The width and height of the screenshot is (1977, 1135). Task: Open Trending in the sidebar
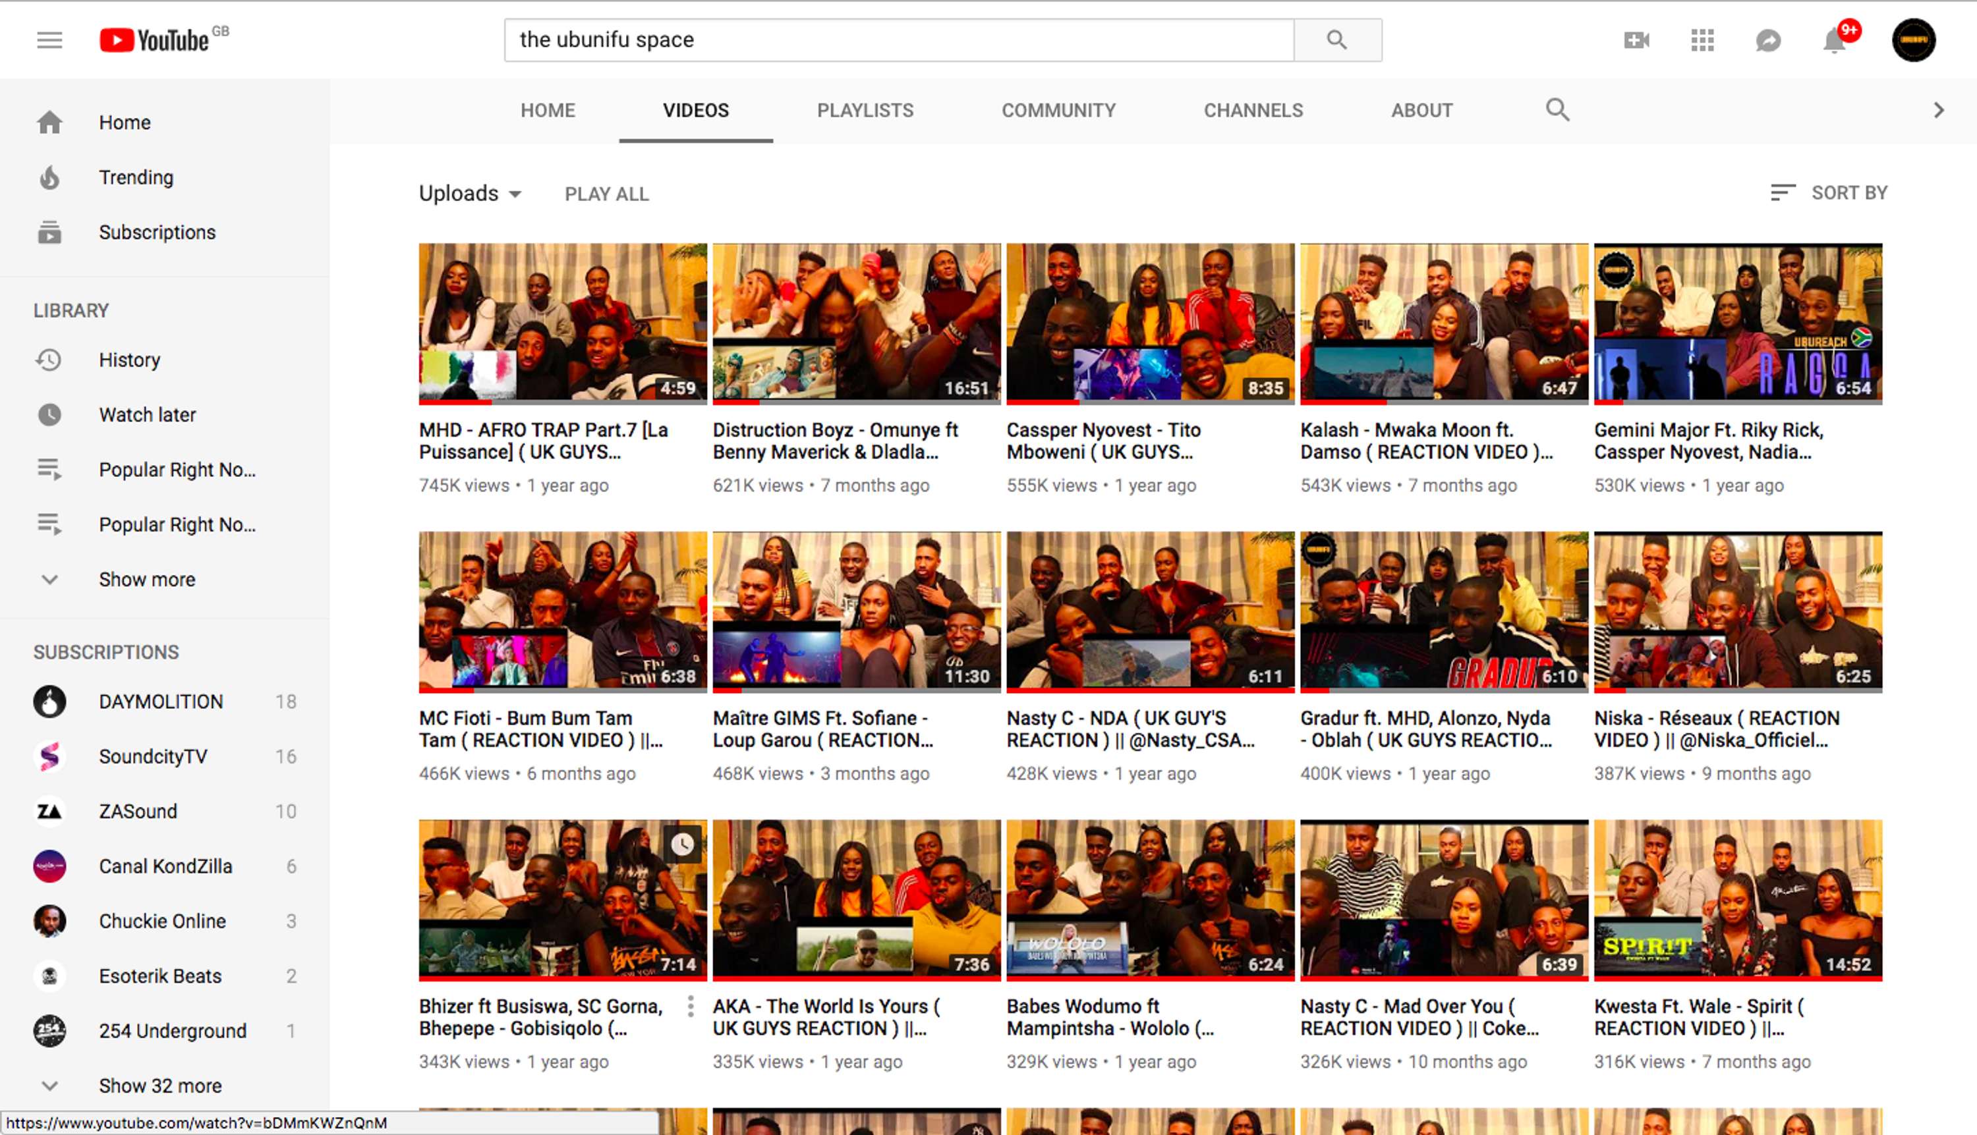click(x=165, y=177)
